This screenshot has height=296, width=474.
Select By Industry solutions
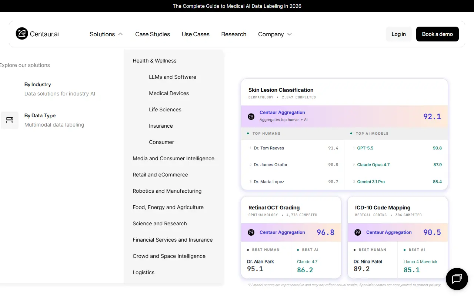60,89
